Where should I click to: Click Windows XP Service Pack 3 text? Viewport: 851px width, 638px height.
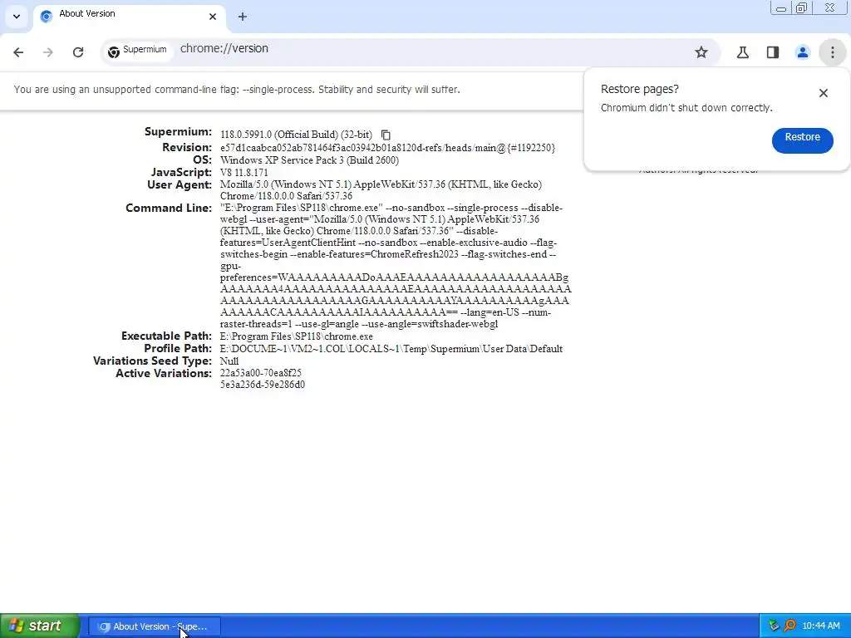(x=309, y=160)
